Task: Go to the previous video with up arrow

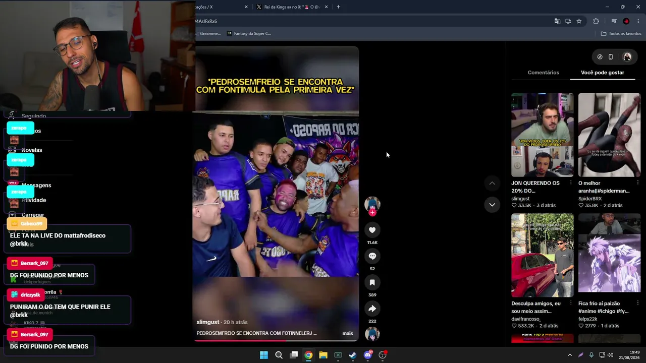Action: [492, 183]
